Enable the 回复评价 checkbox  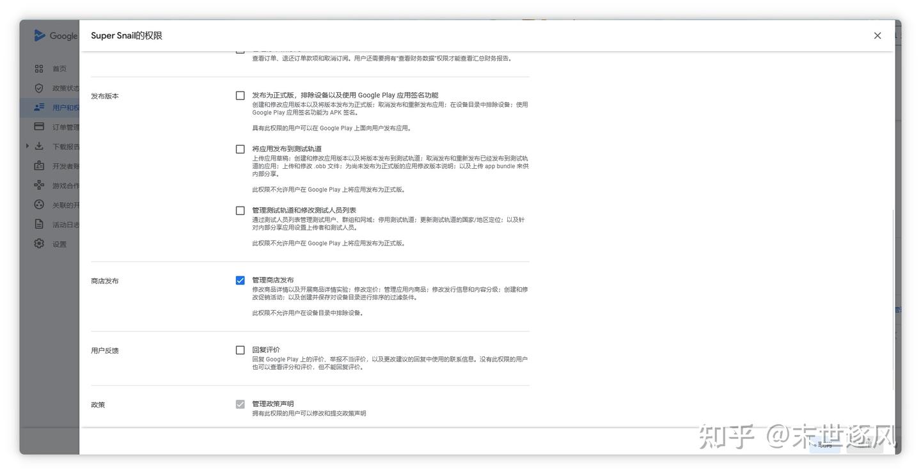[240, 350]
